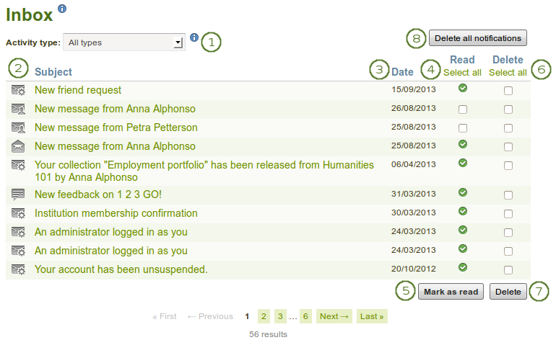This screenshot has width=556, height=340.
Task: Mark Petra Petterson message as read checkbox
Action: (463, 128)
